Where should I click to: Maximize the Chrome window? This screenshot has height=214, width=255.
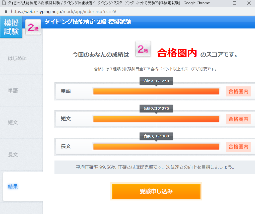pyautogui.click(x=234, y=3)
